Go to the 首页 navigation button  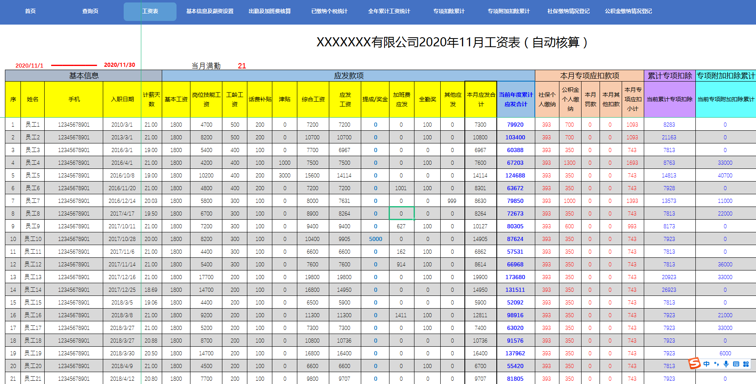tap(30, 11)
